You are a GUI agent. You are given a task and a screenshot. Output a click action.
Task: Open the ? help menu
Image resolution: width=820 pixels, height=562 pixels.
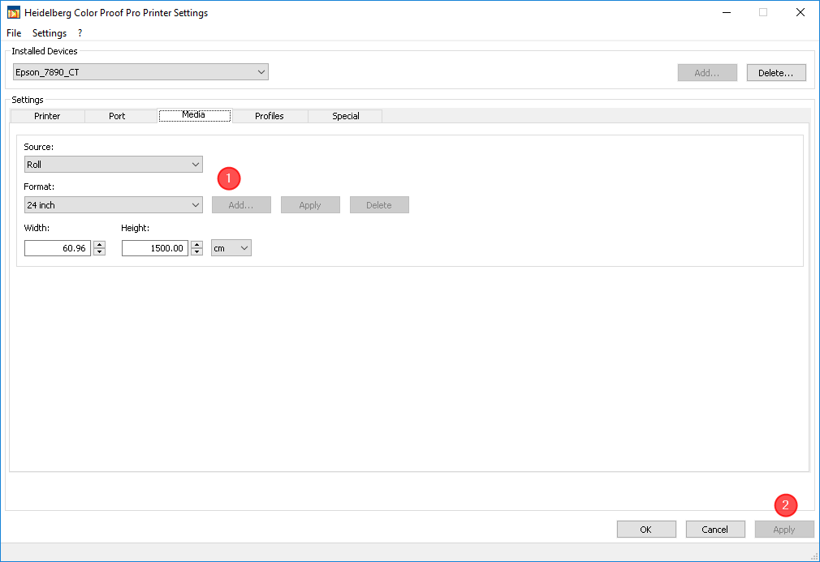[x=80, y=33]
